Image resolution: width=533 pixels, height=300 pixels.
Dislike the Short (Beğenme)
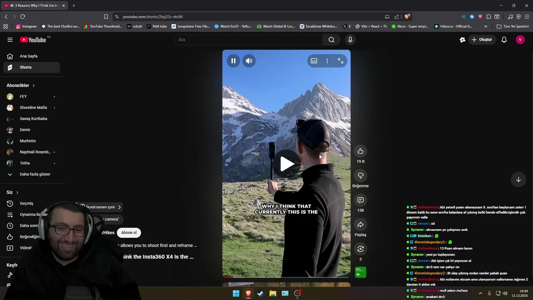click(x=361, y=176)
